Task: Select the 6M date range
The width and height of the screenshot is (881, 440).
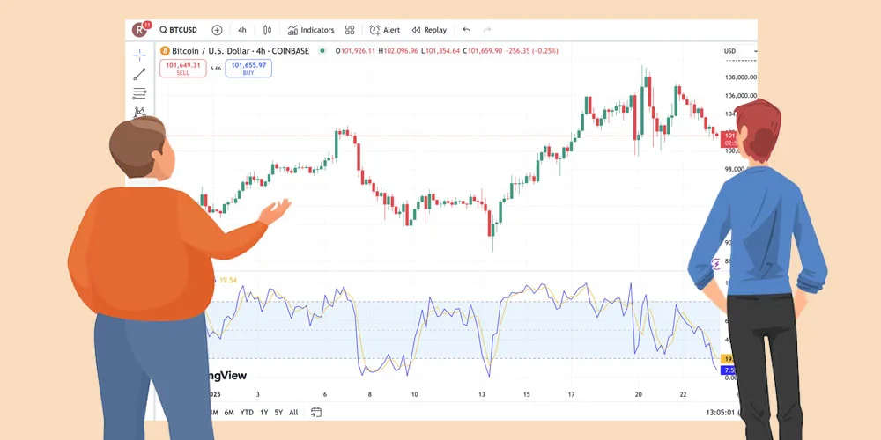Action: pos(229,413)
